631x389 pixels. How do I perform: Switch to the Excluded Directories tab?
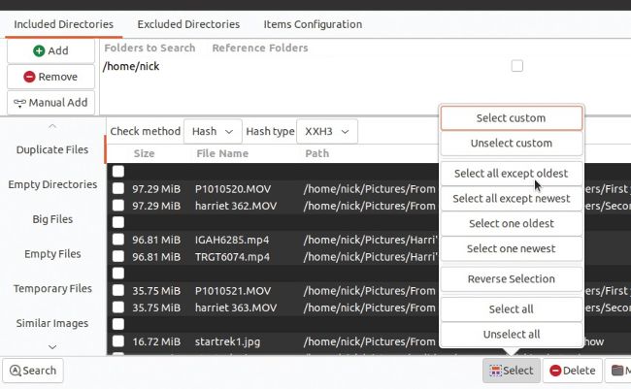click(x=188, y=23)
